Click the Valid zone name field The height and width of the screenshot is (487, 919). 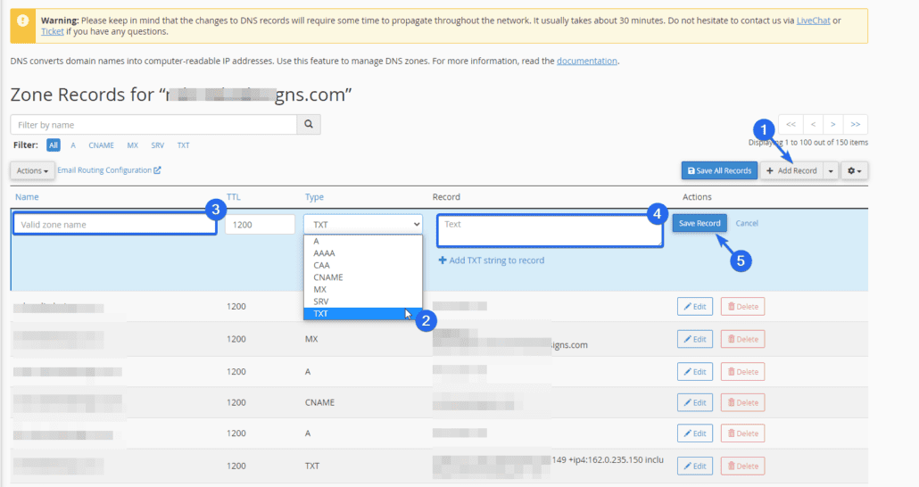[115, 225]
